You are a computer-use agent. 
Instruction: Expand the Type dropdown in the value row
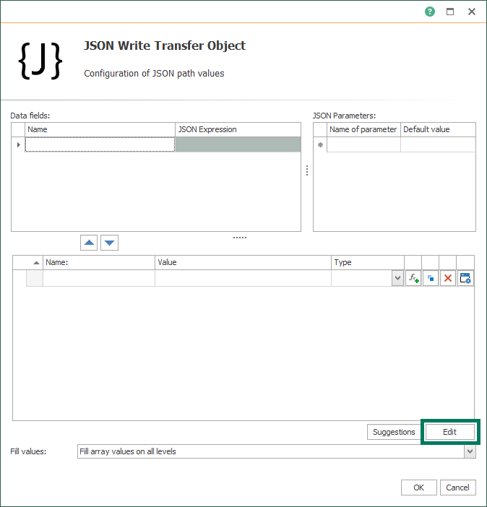click(x=397, y=278)
